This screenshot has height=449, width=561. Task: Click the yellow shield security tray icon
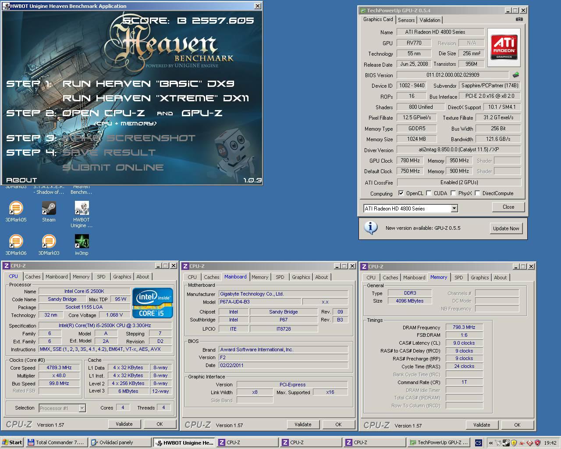point(514,443)
